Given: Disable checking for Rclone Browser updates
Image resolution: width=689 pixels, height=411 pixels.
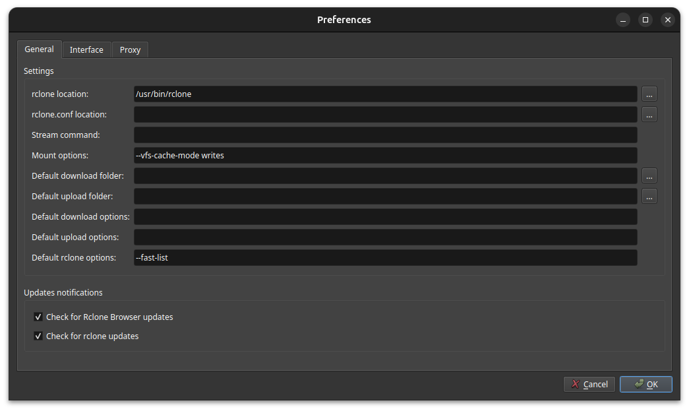Looking at the screenshot, I should (x=38, y=317).
